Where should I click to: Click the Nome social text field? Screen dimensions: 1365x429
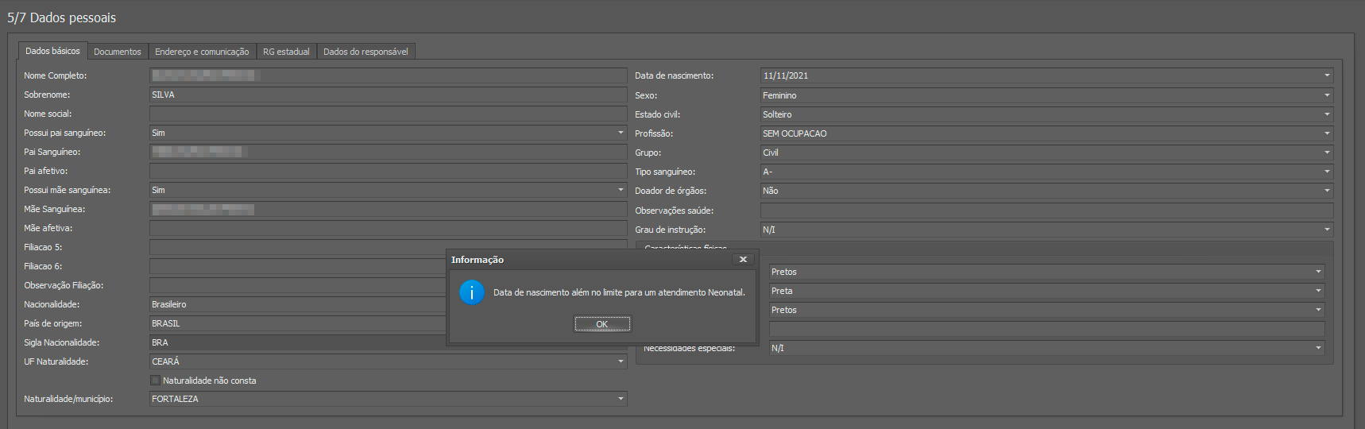tap(388, 114)
